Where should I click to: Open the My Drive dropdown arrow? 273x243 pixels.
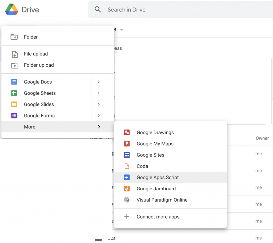(x=122, y=30)
